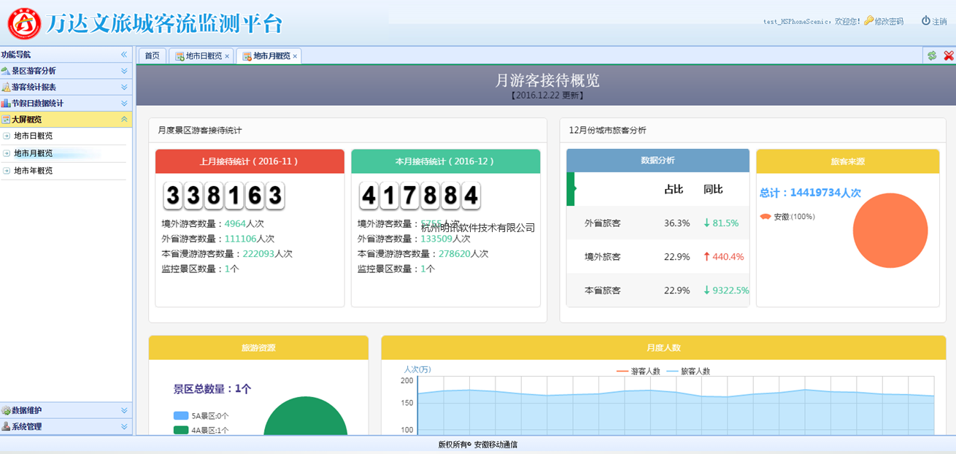This screenshot has width=956, height=454.
Task: Open 地市日概览 in the sidebar tree
Action: coord(34,136)
